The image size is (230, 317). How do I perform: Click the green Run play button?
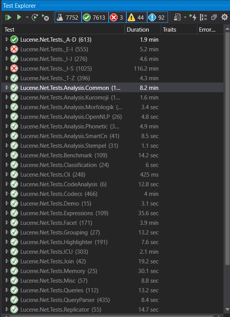pyautogui.click(x=19, y=17)
